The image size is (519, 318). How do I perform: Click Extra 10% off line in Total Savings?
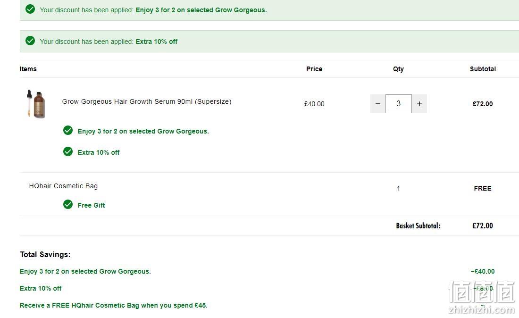point(41,288)
